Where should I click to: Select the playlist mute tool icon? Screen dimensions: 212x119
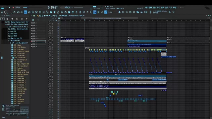tap(45, 16)
